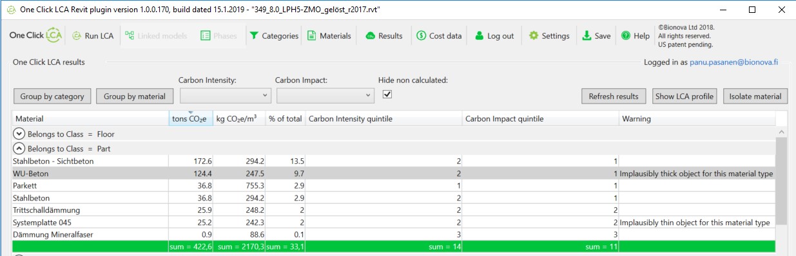This screenshot has width=796, height=256.
Task: Click the Implausibly thick object warning
Action: pos(696,174)
